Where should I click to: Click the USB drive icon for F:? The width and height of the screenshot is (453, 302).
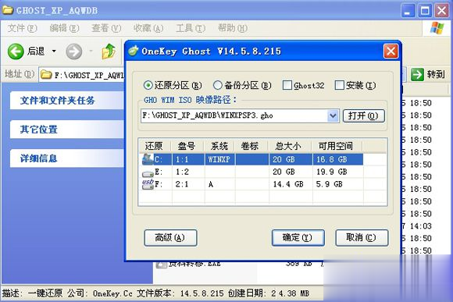(x=148, y=184)
